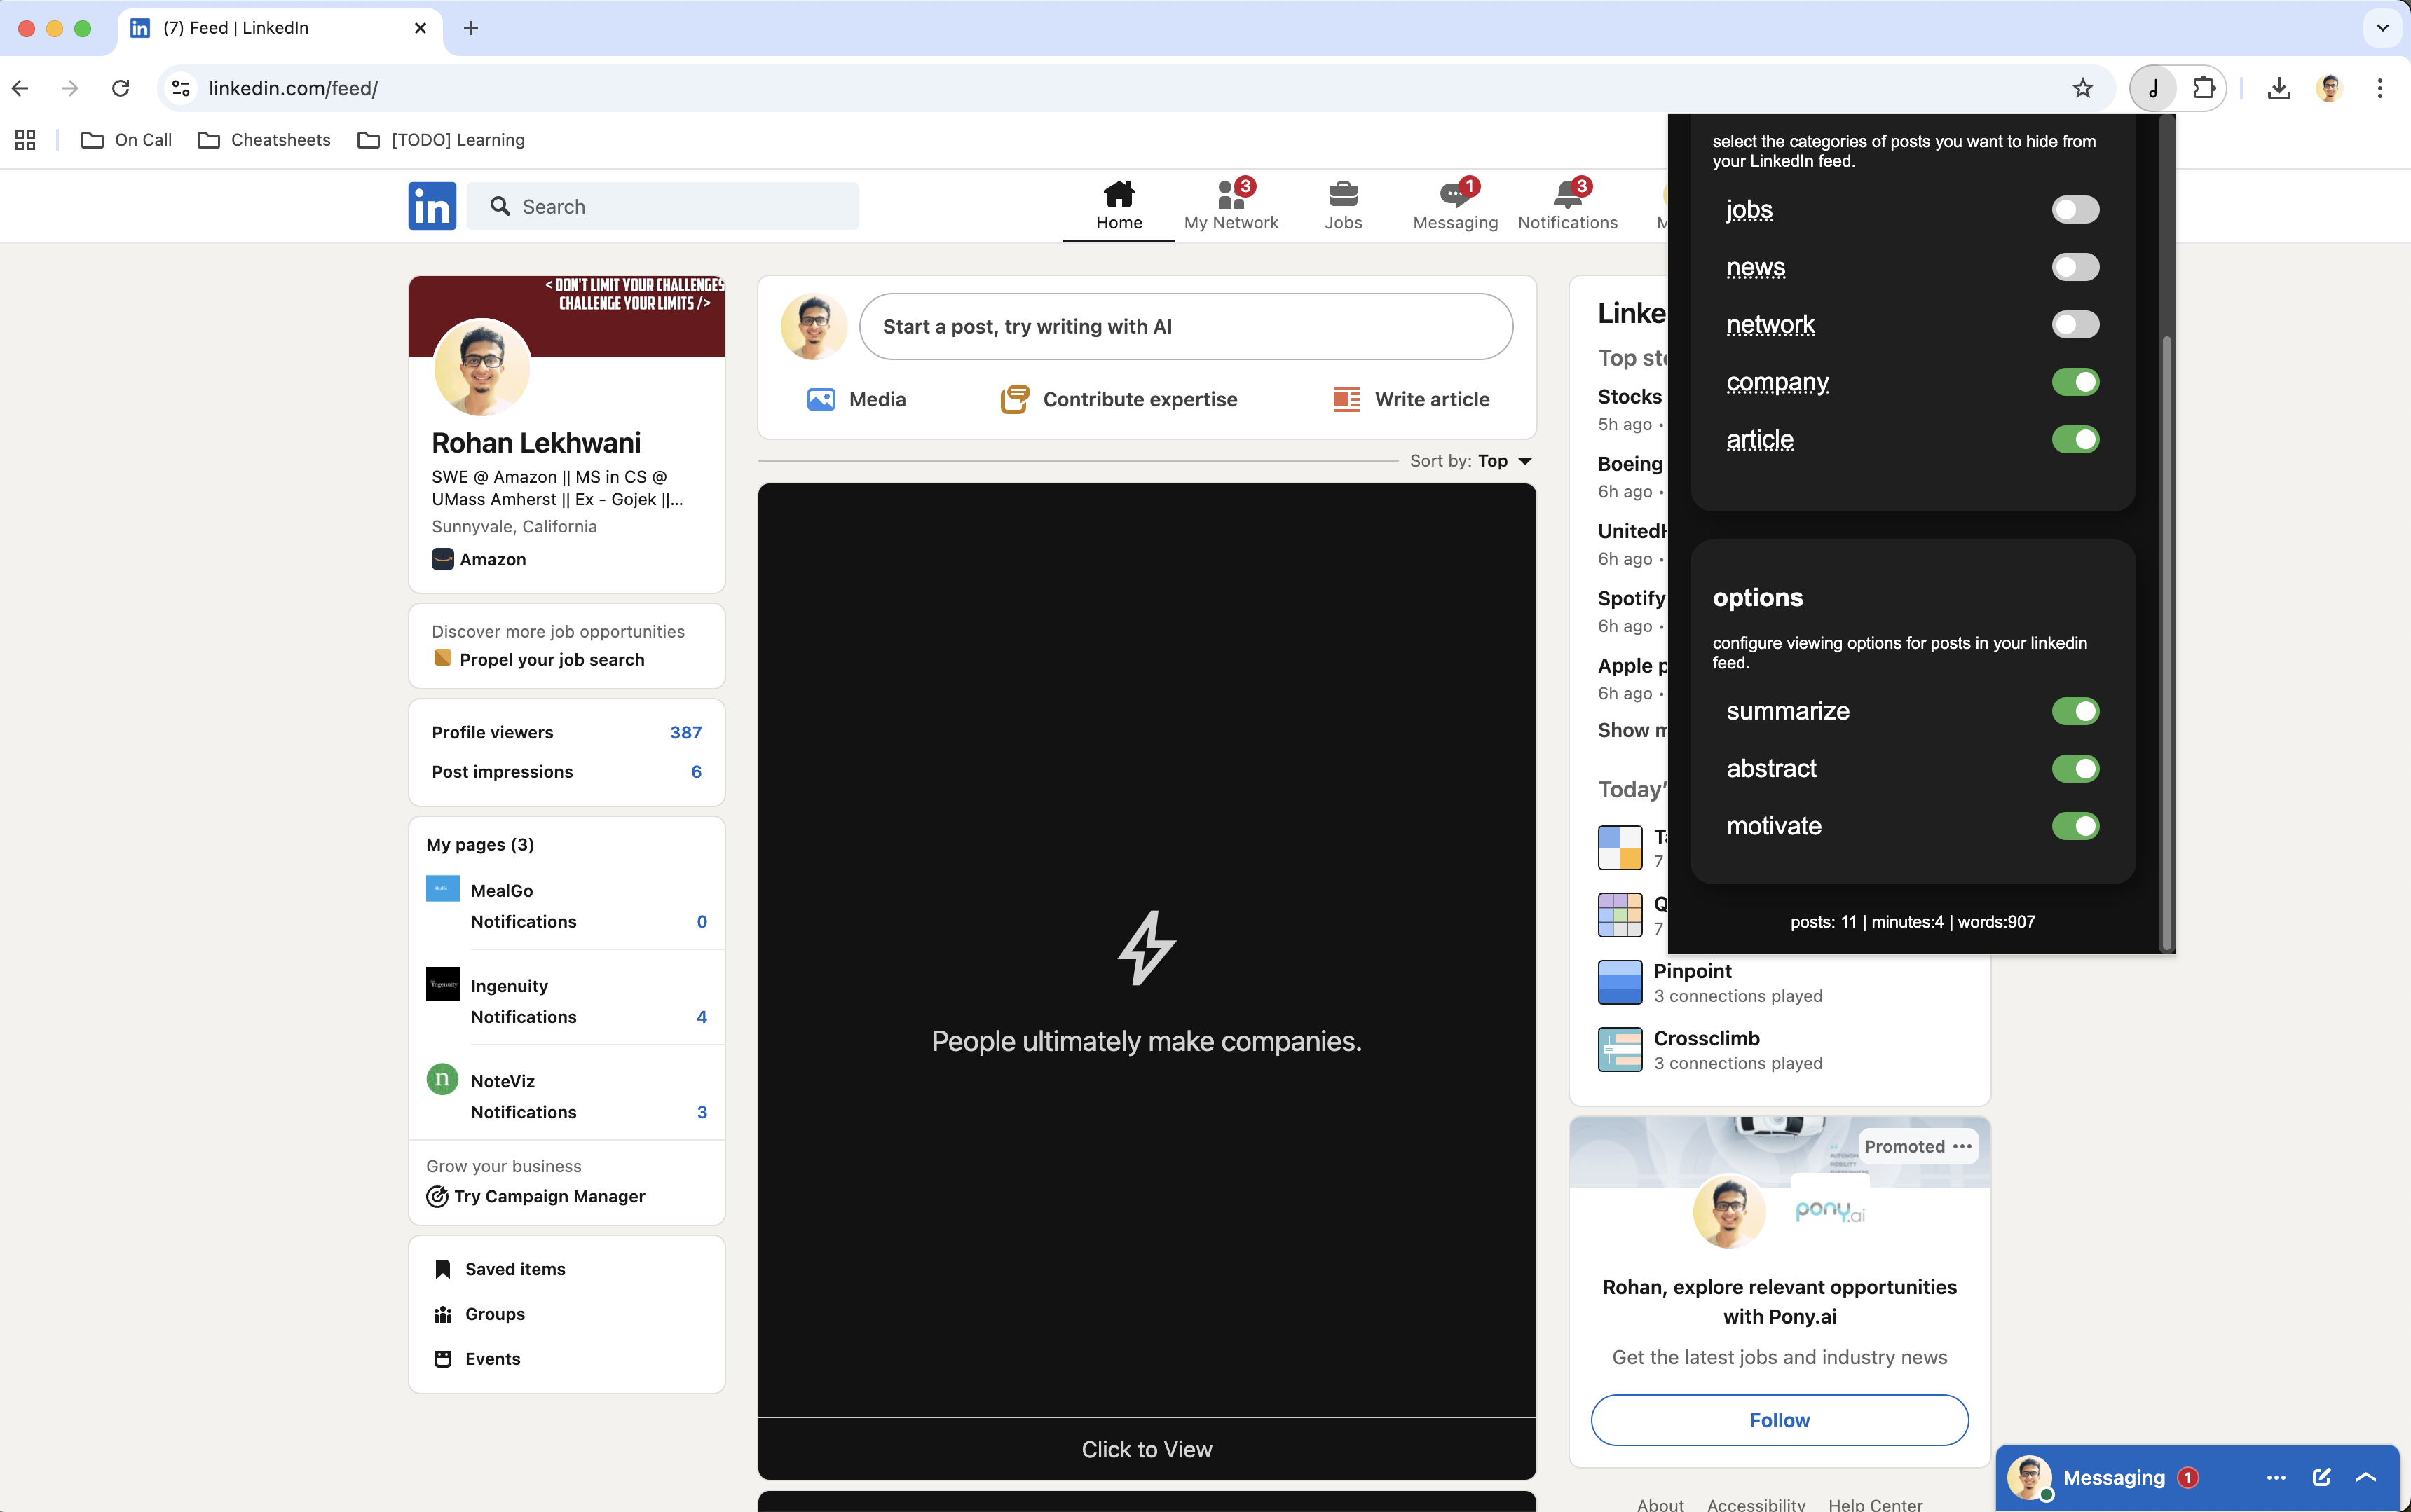Open Promoted ad options menu

[x=1962, y=1146]
